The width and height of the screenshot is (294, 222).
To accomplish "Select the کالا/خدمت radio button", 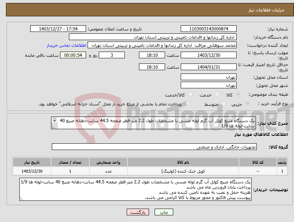I will [x=190, y=94].
